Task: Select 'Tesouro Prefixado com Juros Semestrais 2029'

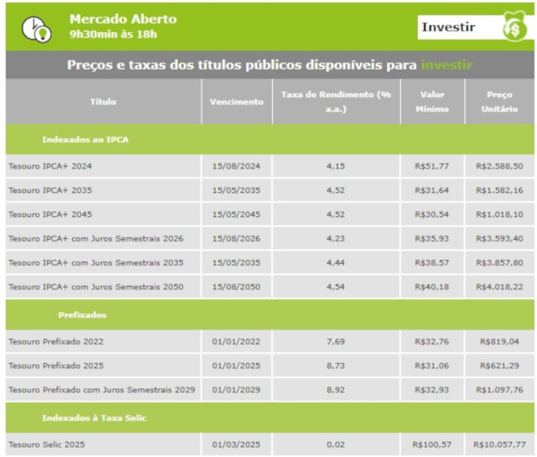Action: (x=102, y=390)
